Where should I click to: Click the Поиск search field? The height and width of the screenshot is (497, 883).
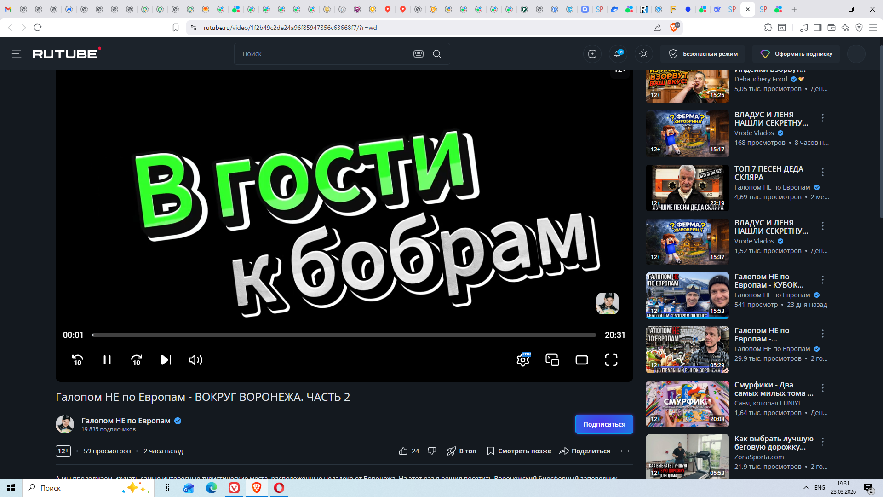pyautogui.click(x=322, y=54)
